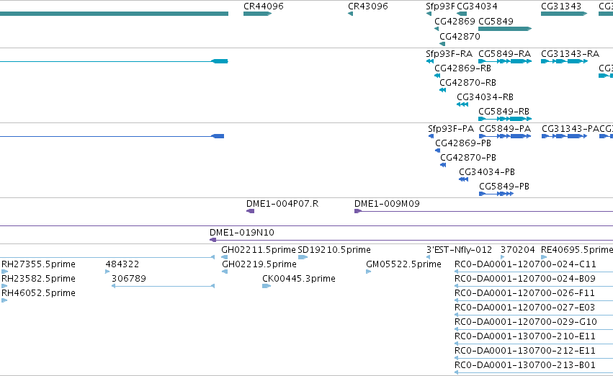Select the RH46052.5prime EST

point(4,300)
